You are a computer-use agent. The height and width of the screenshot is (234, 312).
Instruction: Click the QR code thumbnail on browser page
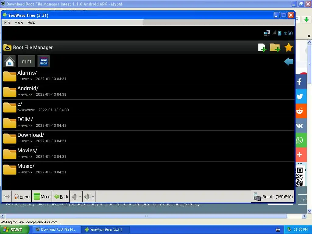(x=299, y=177)
